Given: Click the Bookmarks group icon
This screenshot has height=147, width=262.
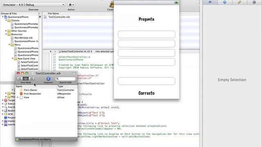Looking at the screenshot, I should [6, 111].
